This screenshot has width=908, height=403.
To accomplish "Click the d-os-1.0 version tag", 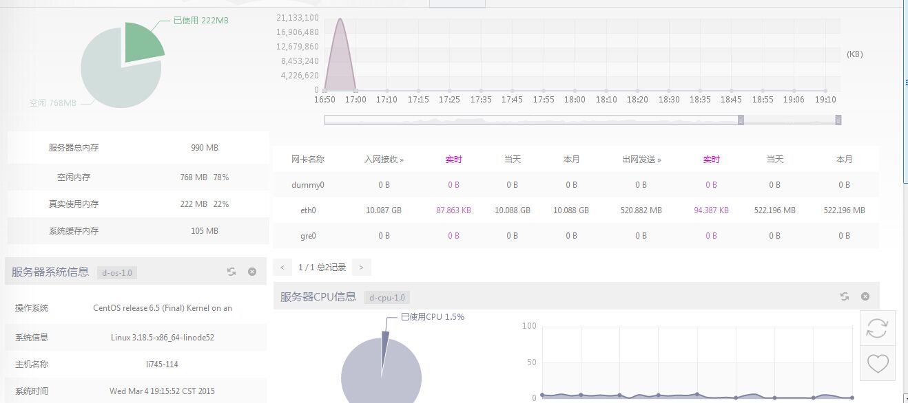I will [117, 272].
